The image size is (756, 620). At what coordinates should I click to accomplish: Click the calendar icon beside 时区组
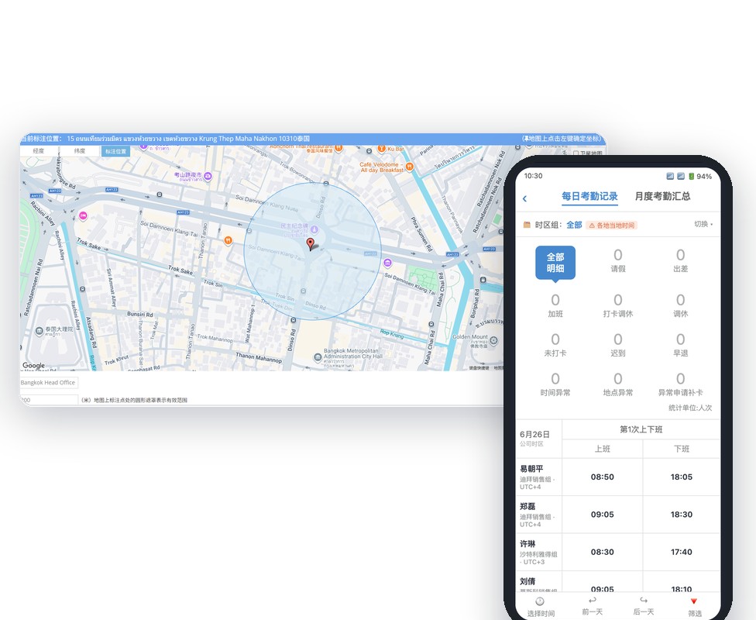click(x=527, y=225)
